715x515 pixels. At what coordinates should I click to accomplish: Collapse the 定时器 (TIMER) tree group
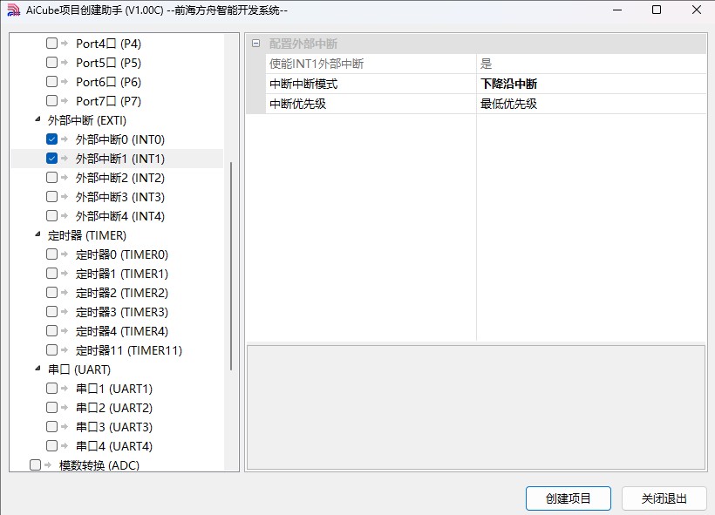[37, 234]
